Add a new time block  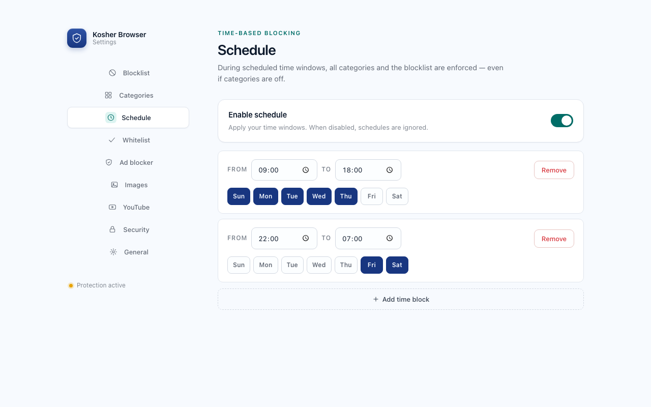click(x=401, y=299)
